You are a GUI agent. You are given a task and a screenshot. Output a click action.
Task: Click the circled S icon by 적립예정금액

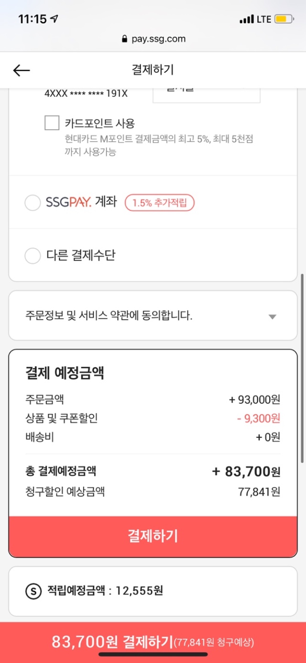pyautogui.click(x=33, y=591)
